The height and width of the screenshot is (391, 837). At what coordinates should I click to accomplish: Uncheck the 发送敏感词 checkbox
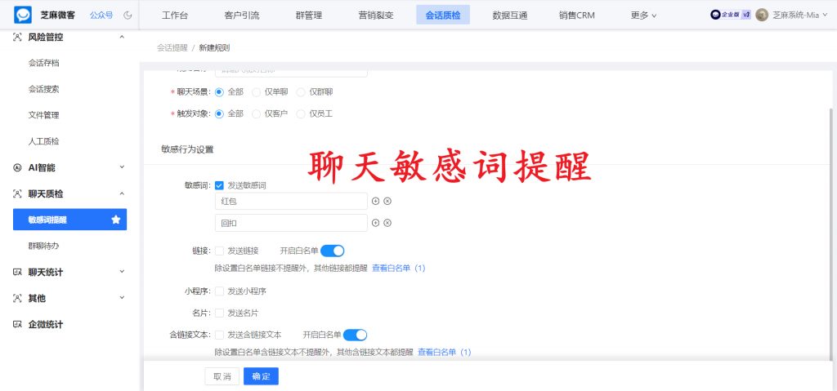219,185
